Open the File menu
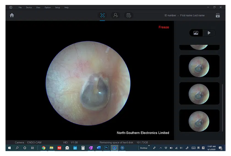 pyautogui.click(x=20, y=7)
